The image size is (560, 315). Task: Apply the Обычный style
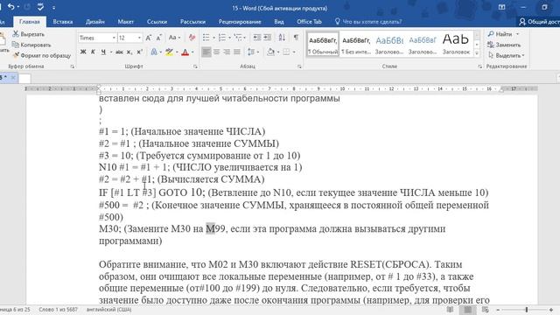323,45
